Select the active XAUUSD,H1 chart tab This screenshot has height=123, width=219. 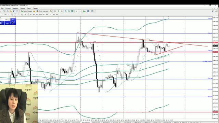click(86, 122)
